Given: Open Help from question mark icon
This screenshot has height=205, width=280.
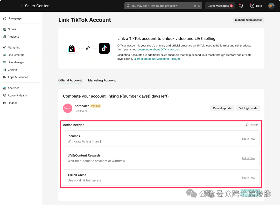Looking at the screenshot, I should (x=252, y=6).
